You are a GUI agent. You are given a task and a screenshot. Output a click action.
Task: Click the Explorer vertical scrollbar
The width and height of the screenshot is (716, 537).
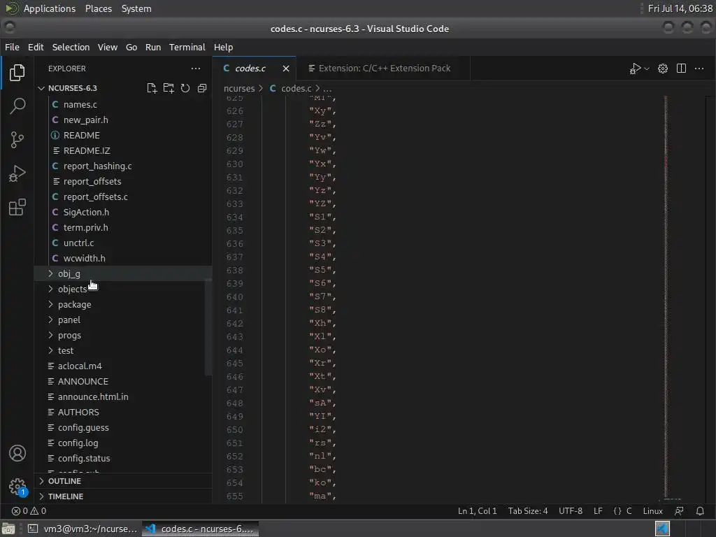coord(208,327)
